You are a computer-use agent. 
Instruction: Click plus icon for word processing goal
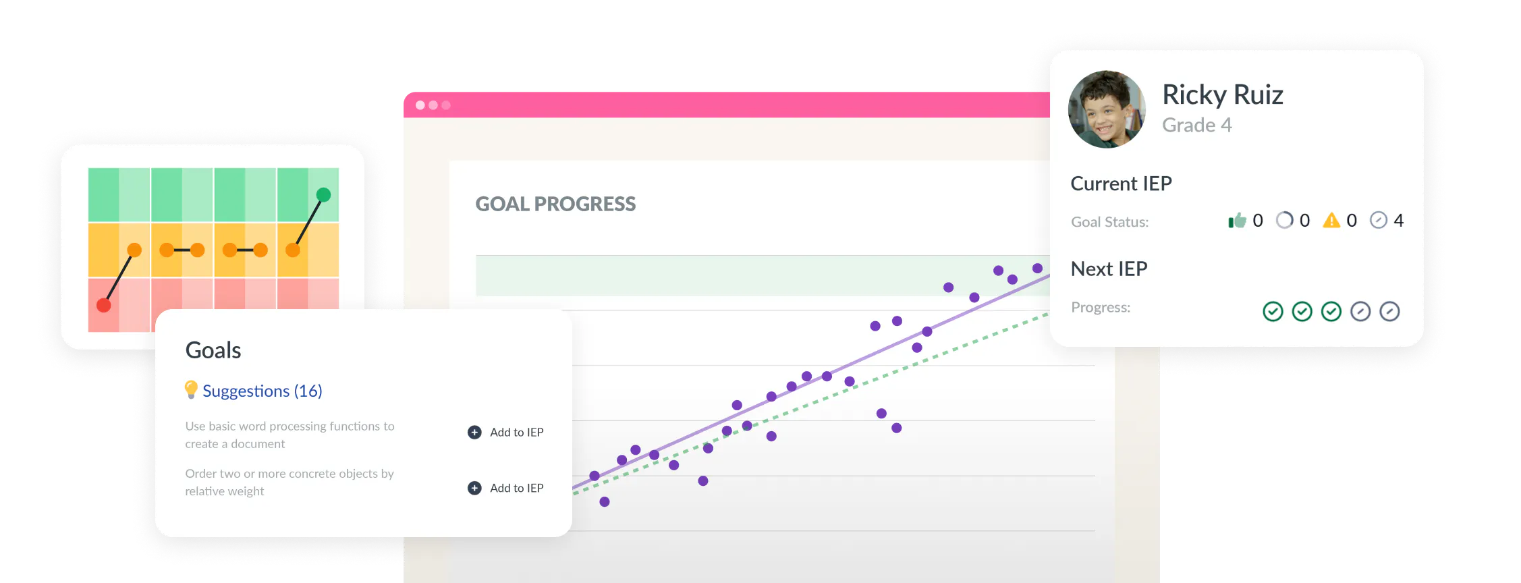pos(474,433)
